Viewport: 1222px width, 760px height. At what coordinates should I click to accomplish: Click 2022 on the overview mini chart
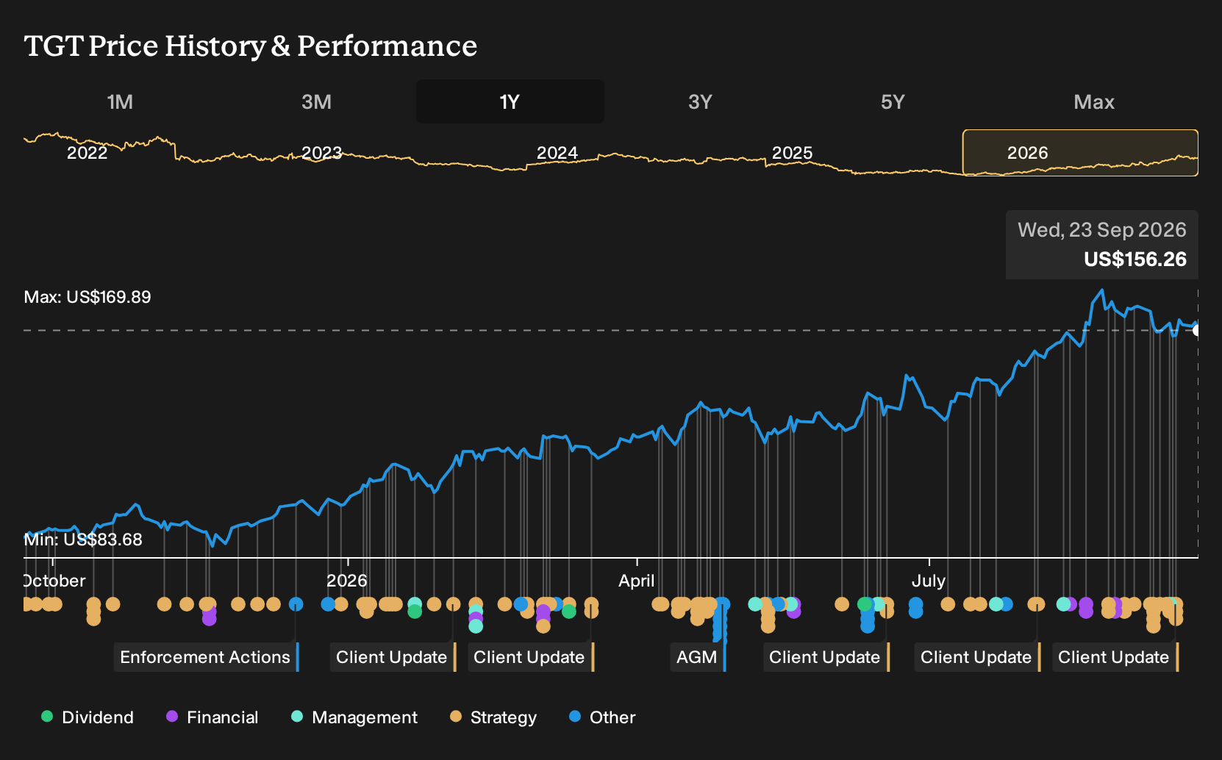87,153
